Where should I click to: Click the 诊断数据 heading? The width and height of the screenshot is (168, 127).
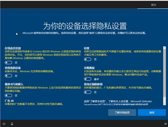pos(89,68)
